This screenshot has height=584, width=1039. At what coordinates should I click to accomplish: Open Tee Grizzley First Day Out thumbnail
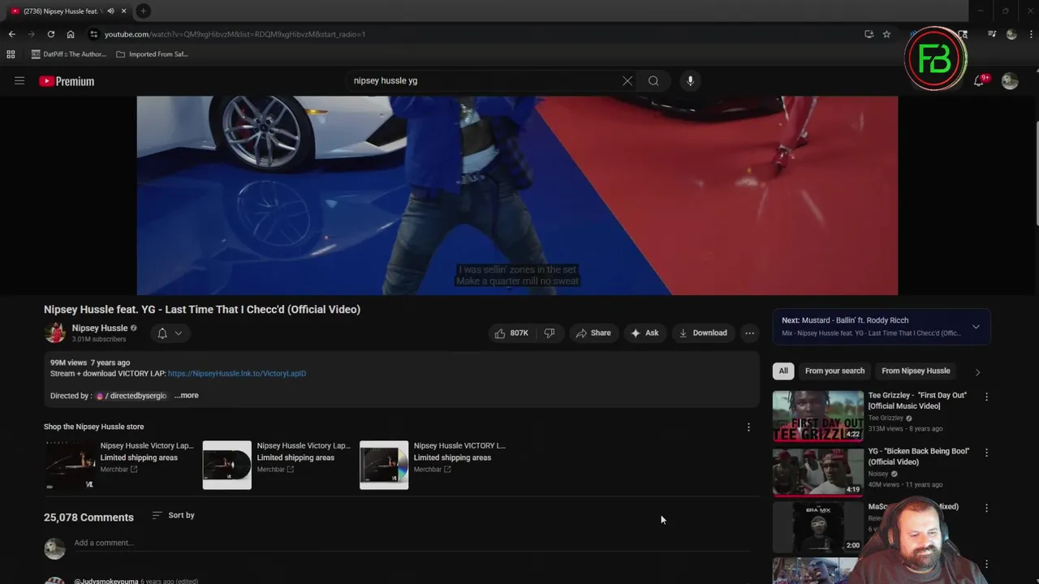coord(818,416)
